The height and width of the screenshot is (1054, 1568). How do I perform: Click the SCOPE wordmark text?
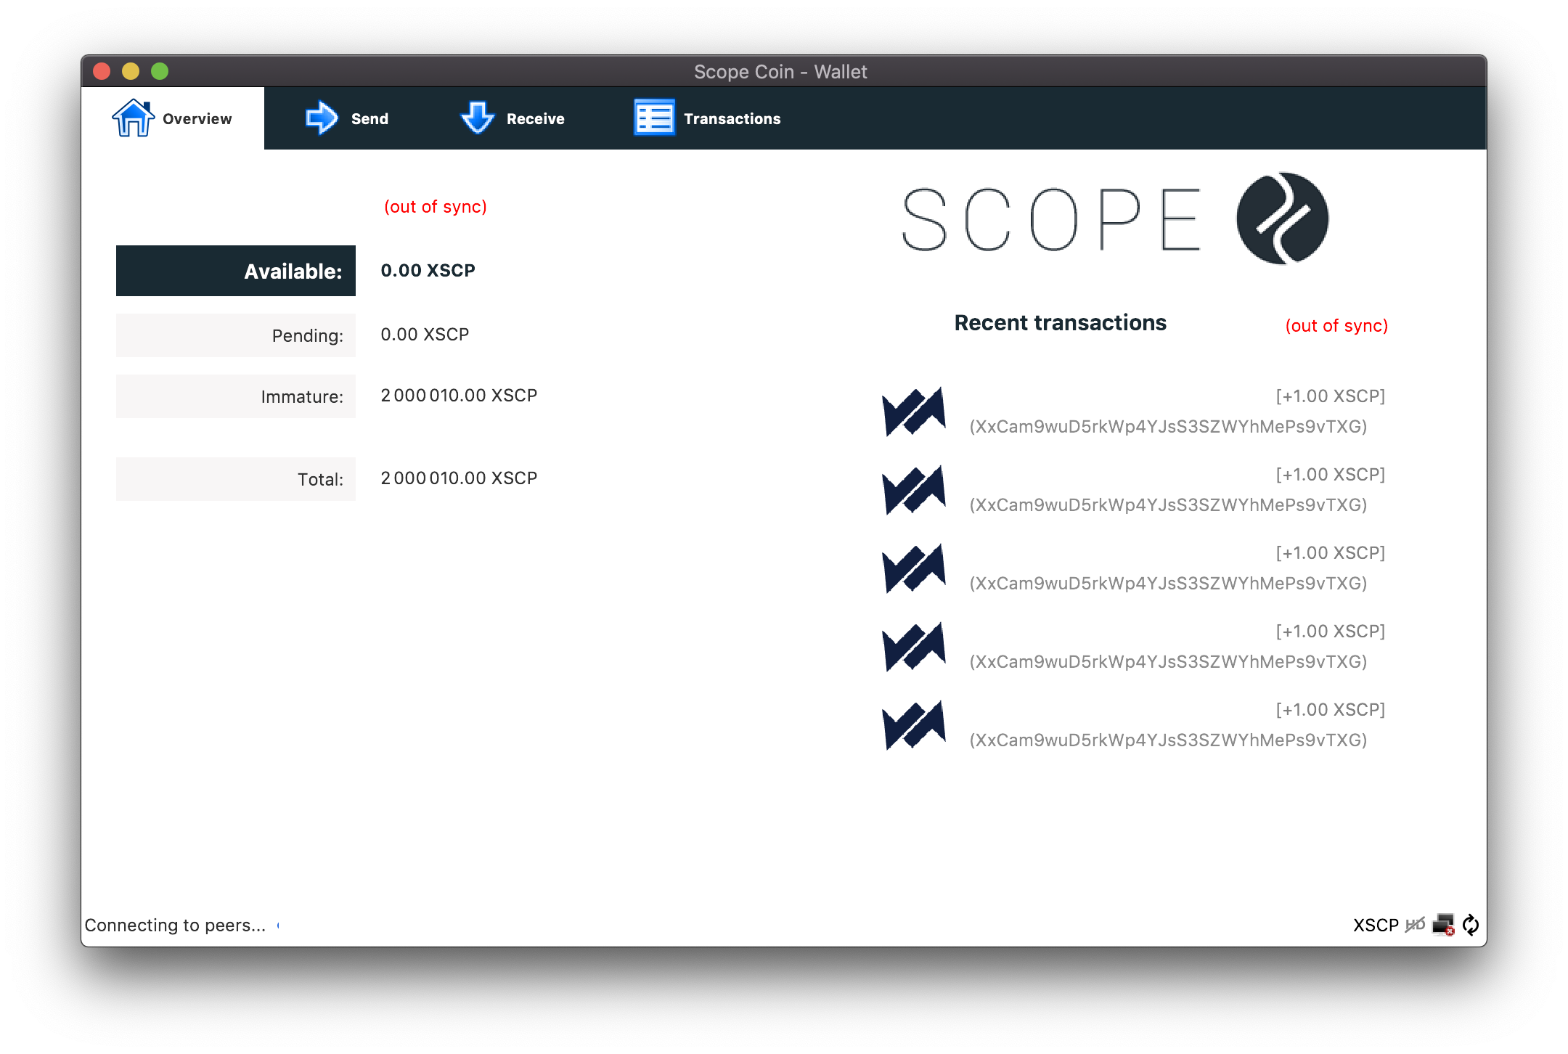[1051, 219]
